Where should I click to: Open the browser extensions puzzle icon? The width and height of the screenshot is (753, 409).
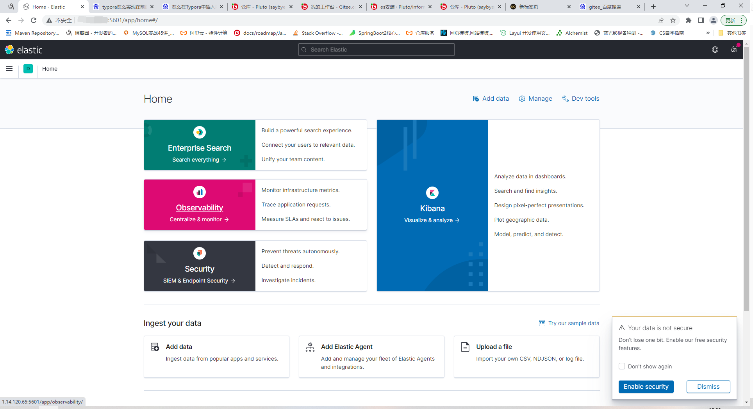[689, 20]
